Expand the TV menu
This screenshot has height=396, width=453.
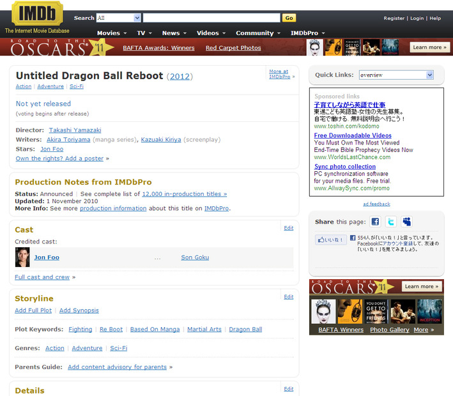tap(144, 33)
